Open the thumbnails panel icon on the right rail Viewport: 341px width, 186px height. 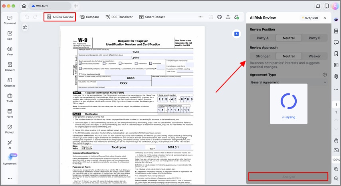pos(336,31)
